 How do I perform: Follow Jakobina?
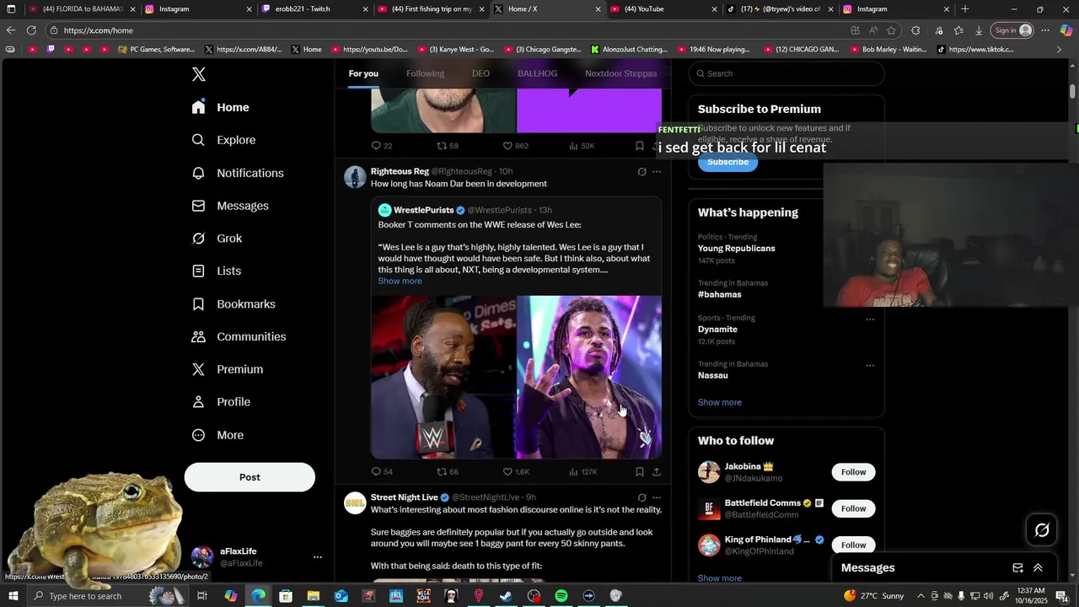[x=853, y=472]
